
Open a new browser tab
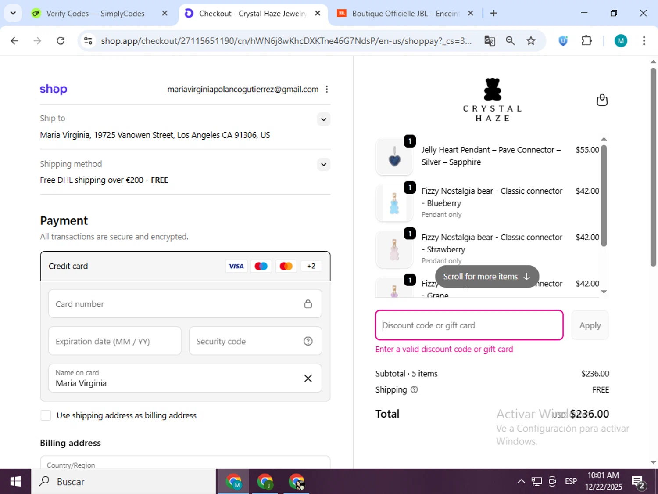(x=493, y=13)
